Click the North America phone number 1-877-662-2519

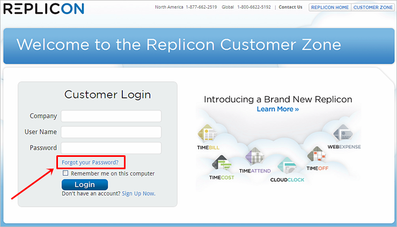coord(201,7)
